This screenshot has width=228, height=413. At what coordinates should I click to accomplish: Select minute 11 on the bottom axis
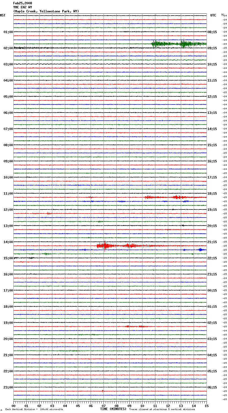coord(155,406)
